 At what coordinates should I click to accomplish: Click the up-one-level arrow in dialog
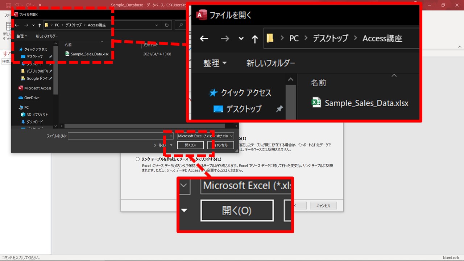[x=40, y=25]
